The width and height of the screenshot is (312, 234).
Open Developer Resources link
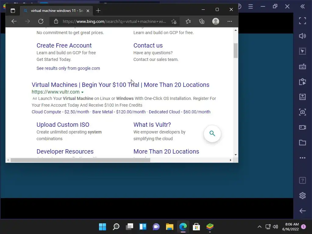tap(65, 151)
